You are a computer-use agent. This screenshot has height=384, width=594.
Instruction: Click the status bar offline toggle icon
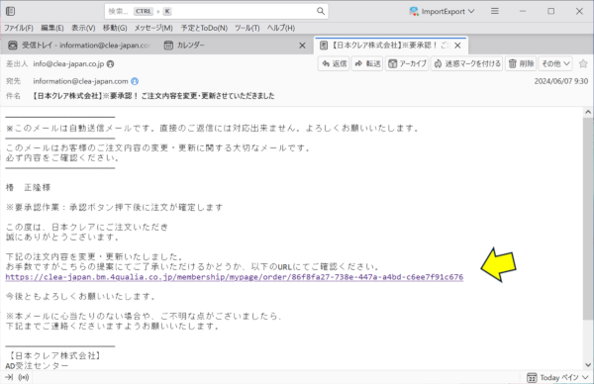click(9, 377)
